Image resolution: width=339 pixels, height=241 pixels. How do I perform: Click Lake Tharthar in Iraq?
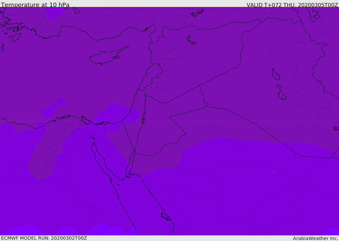(x=275, y=75)
